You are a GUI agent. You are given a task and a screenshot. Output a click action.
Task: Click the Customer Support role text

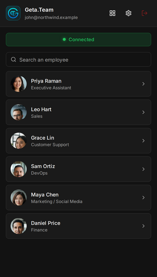coord(50,145)
